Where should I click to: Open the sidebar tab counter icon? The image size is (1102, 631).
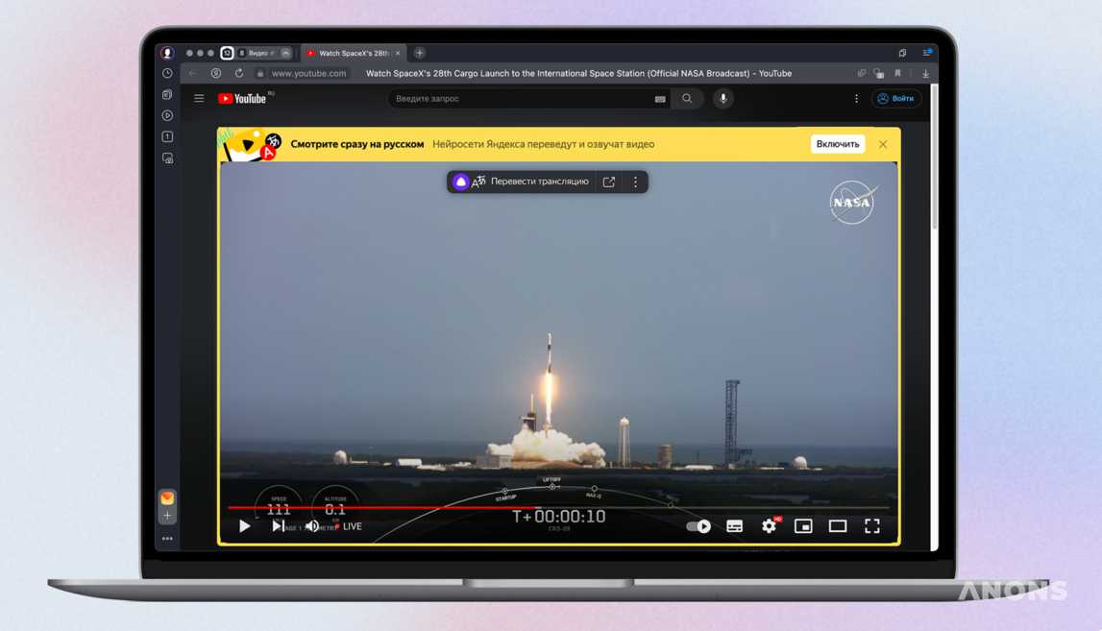(167, 136)
